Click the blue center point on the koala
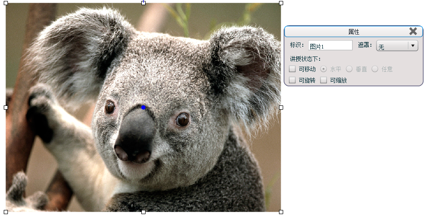Image resolution: width=425 pixels, height=216 pixels. (144, 108)
